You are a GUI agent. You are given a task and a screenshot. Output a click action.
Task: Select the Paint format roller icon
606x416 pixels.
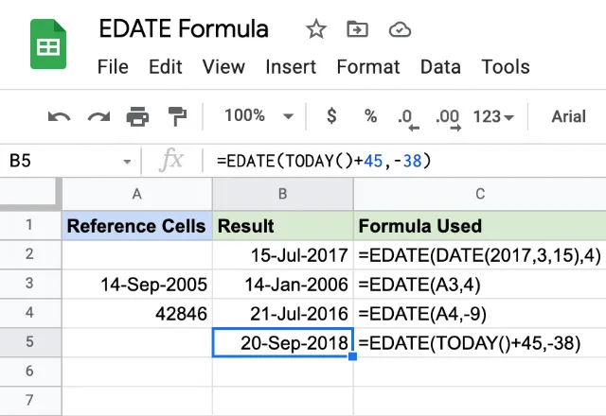pos(177,116)
